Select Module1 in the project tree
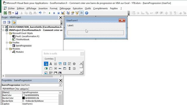This screenshot has height=105, width=187. [x=20, y=52]
